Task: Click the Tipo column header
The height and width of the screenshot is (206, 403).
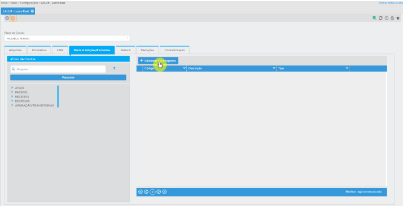Action: pyautogui.click(x=313, y=69)
